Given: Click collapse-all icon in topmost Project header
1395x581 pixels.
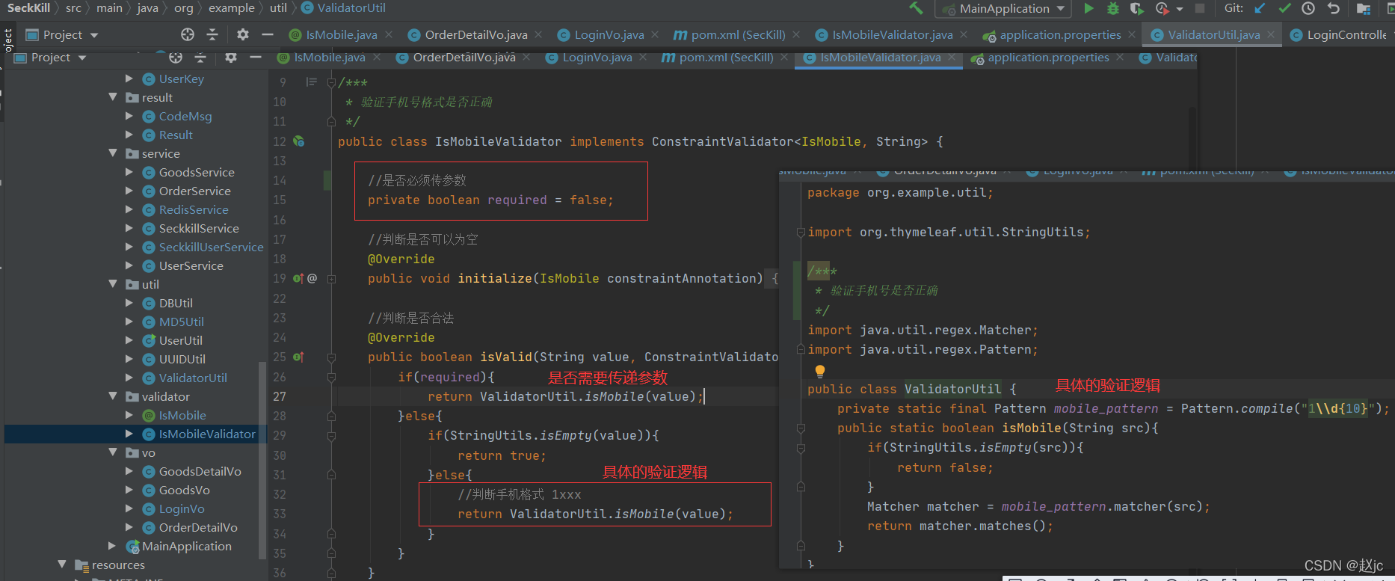Looking at the screenshot, I should (212, 34).
